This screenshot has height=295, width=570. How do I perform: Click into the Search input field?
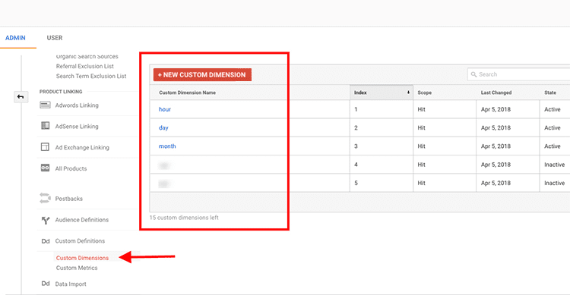tap(520, 74)
